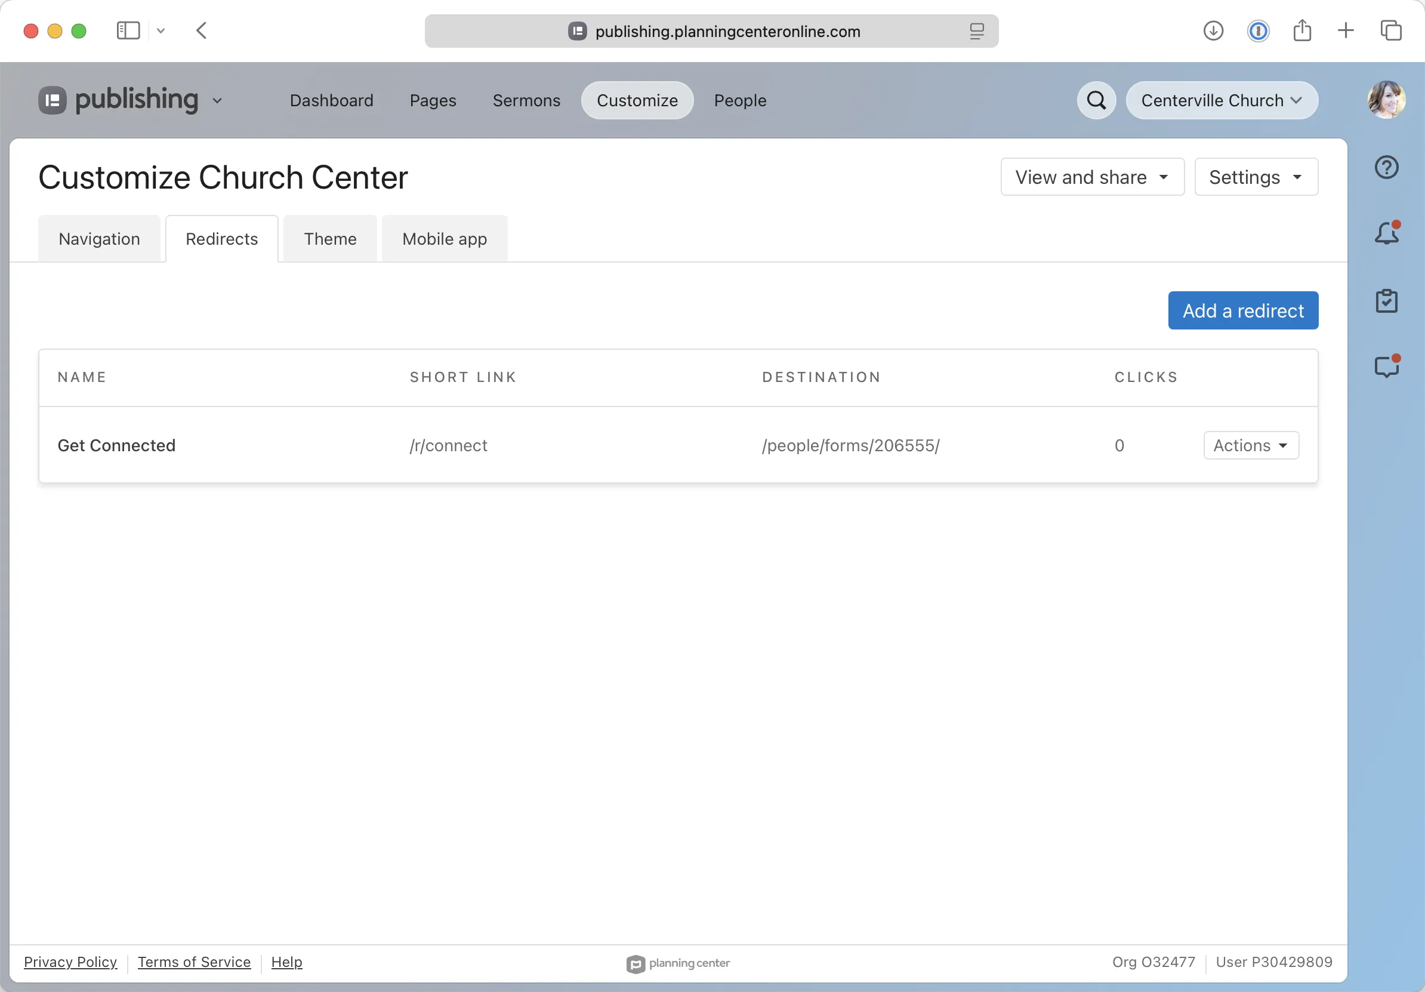
Task: Open the View and share dropdown
Action: point(1091,177)
